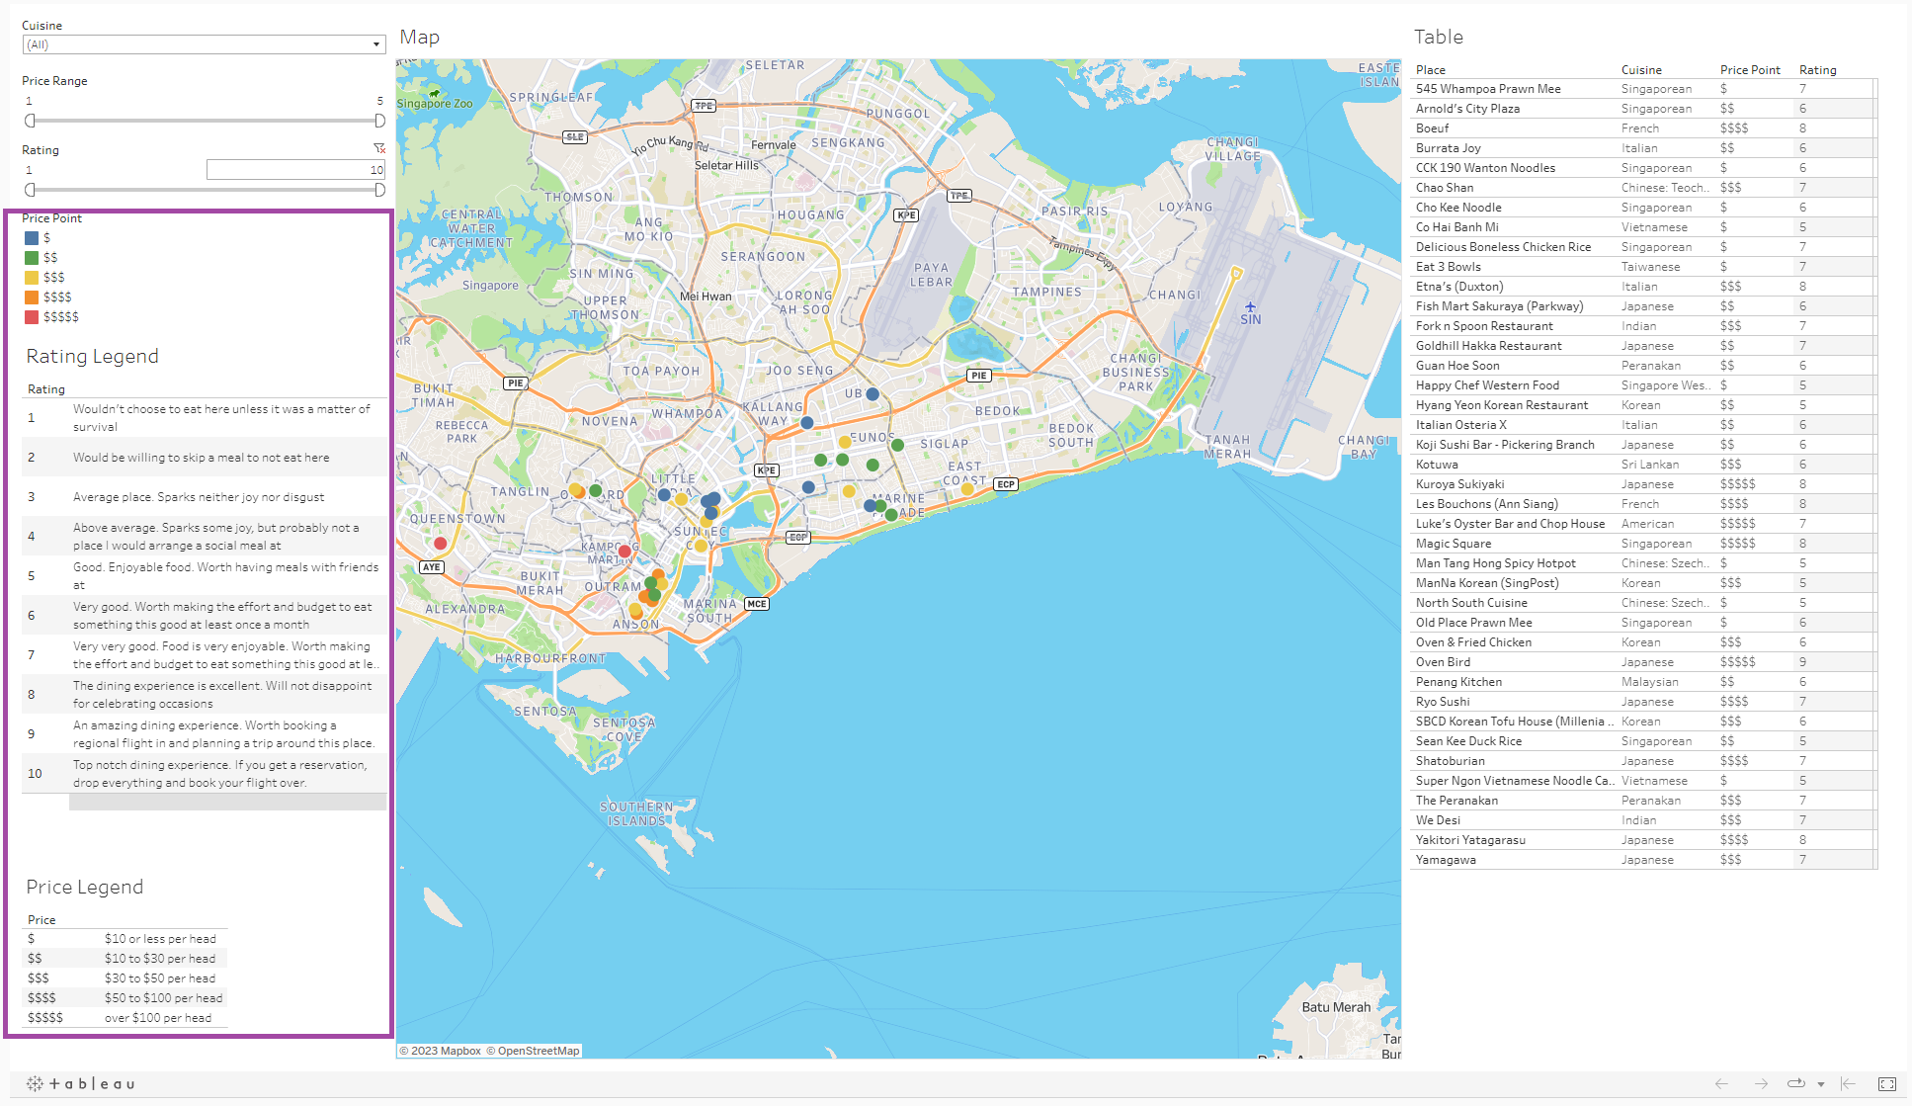Select the blue $ price swatch
The height and width of the screenshot is (1106, 1912).
click(32, 238)
